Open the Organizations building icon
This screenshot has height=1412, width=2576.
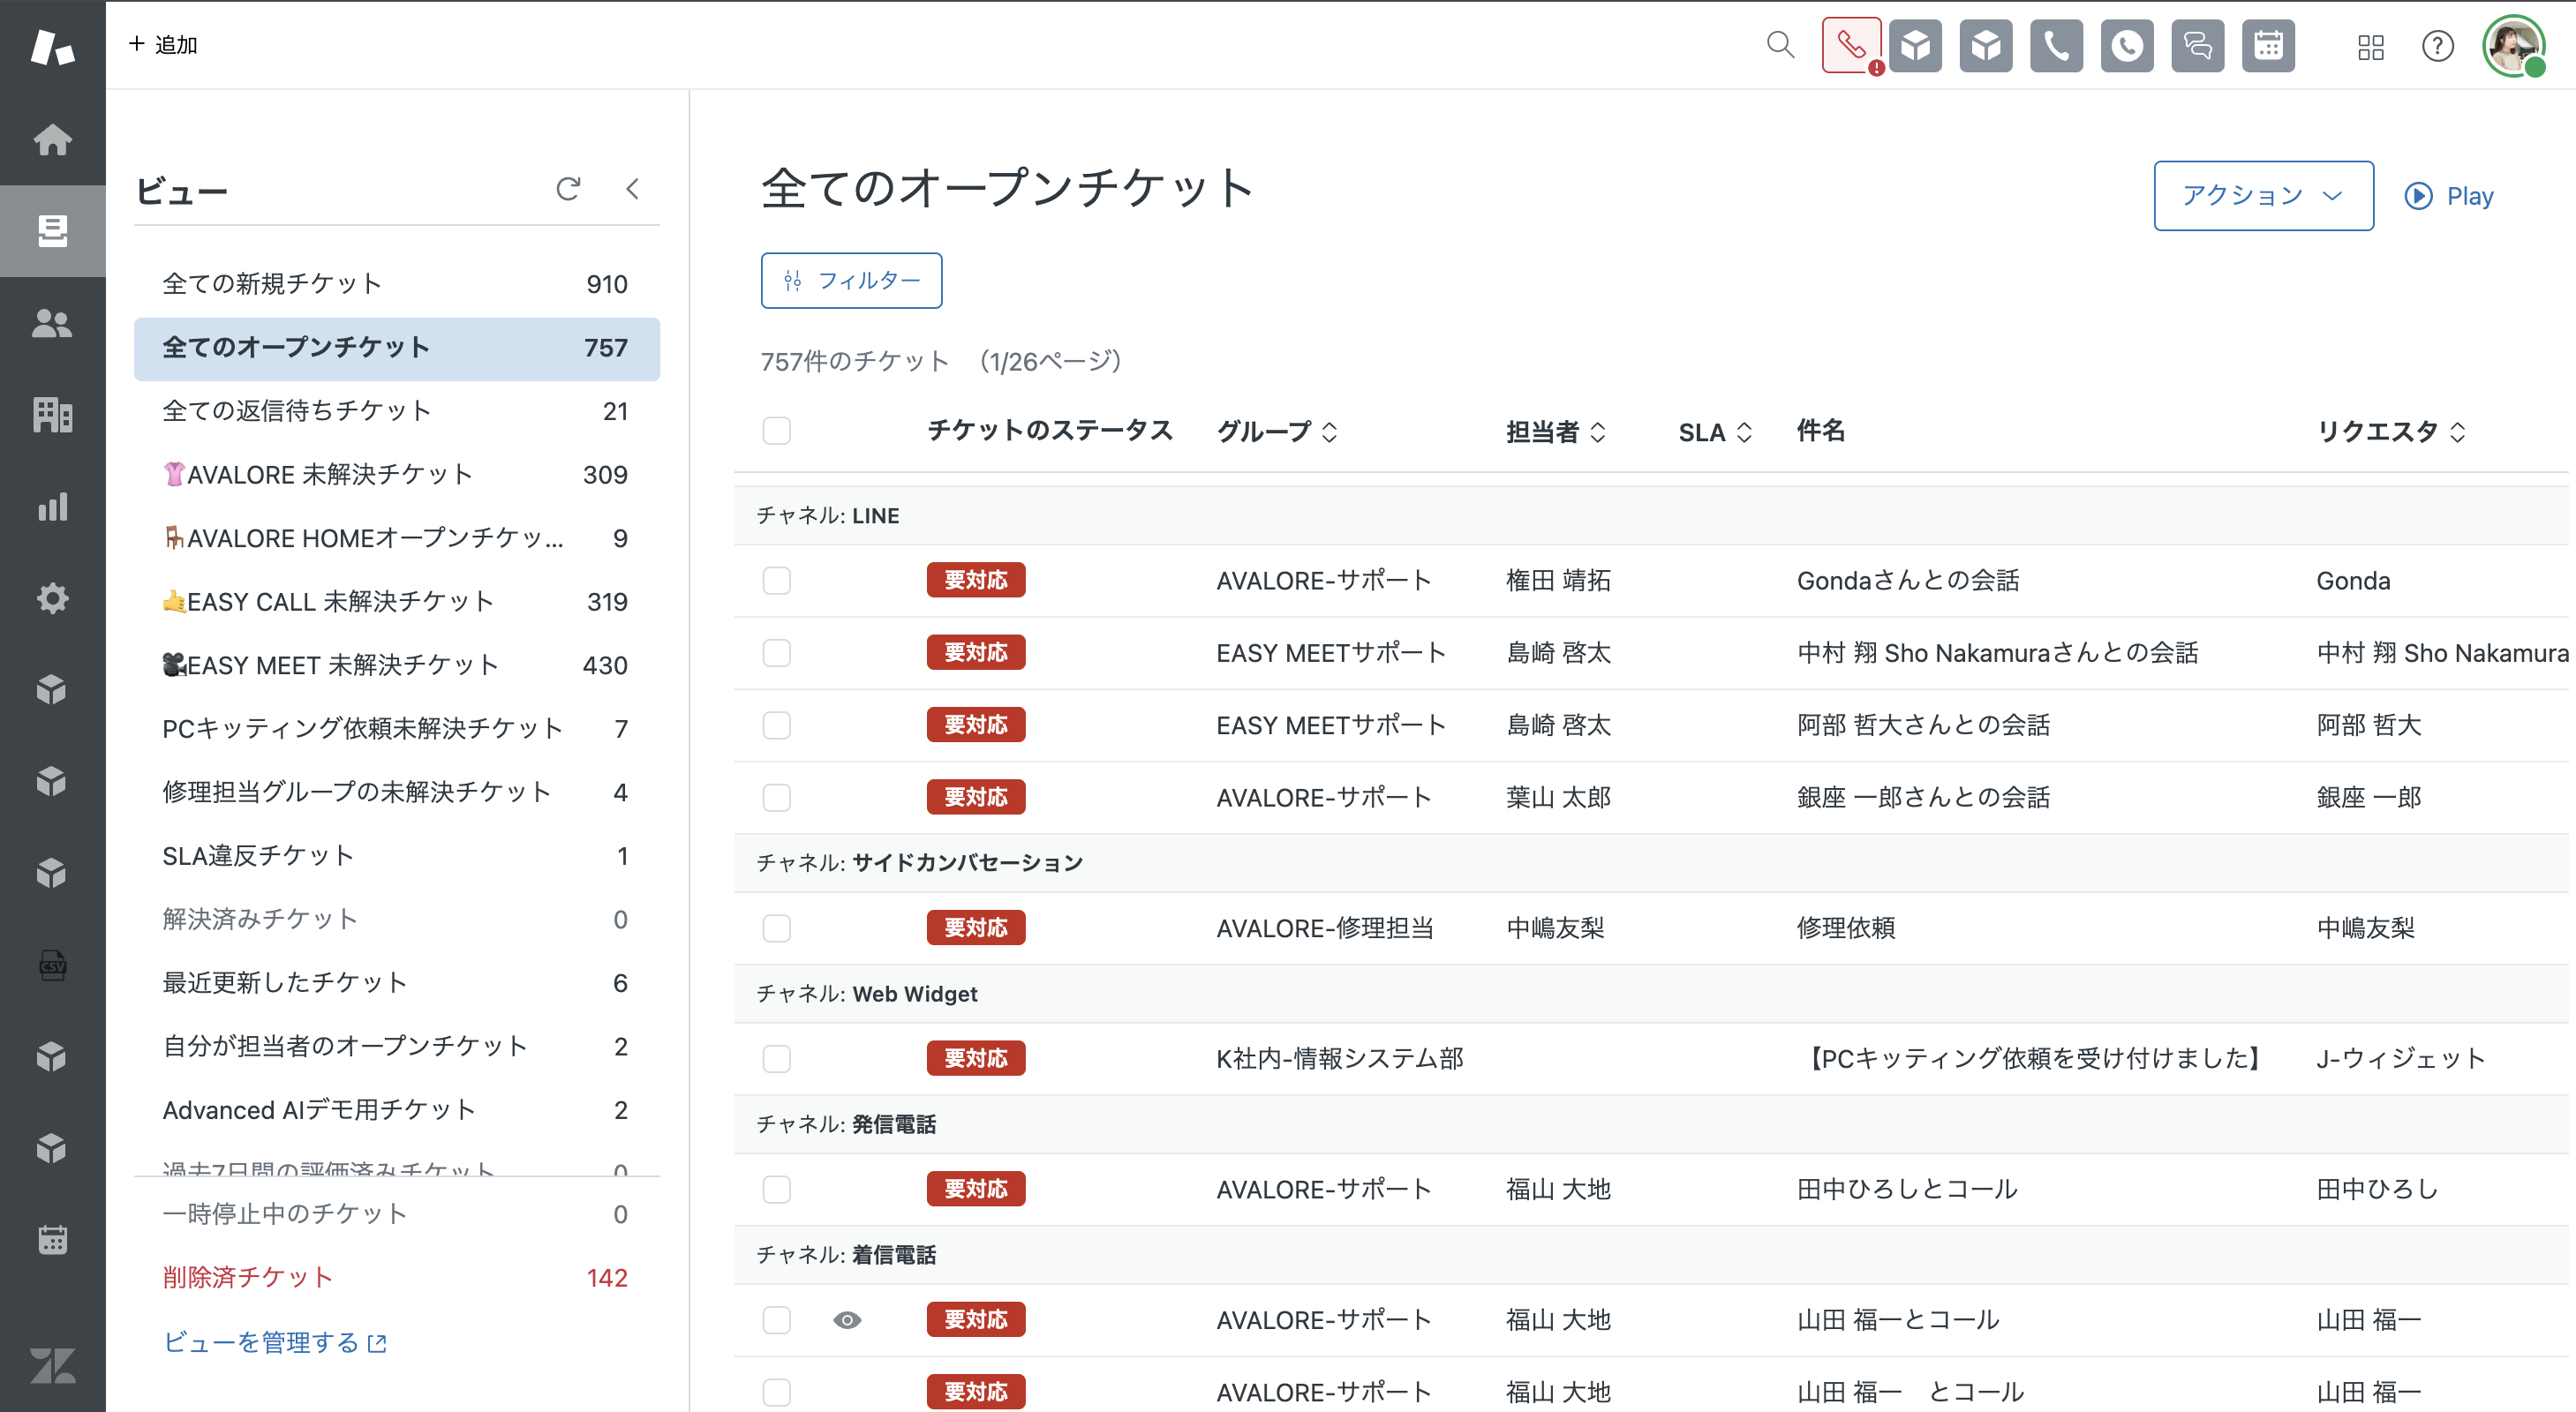[52, 414]
